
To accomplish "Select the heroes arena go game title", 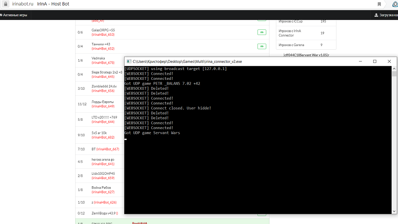I will (103, 160).
